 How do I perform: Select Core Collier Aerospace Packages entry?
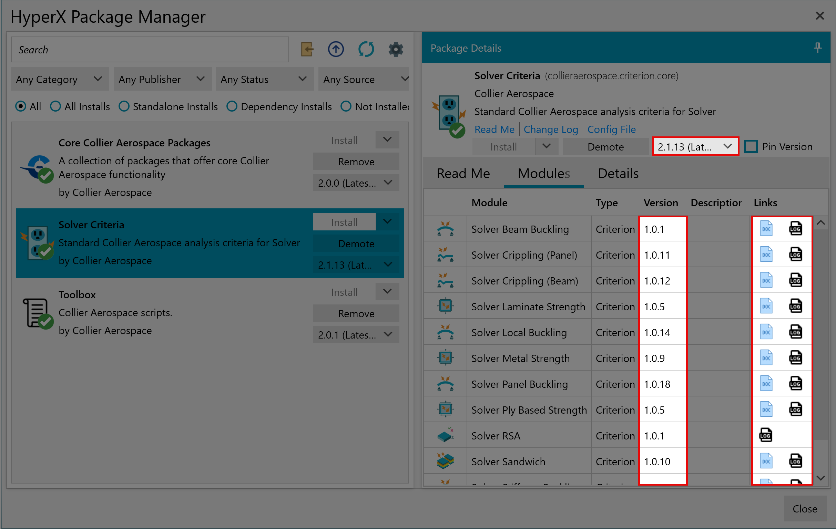click(210, 167)
